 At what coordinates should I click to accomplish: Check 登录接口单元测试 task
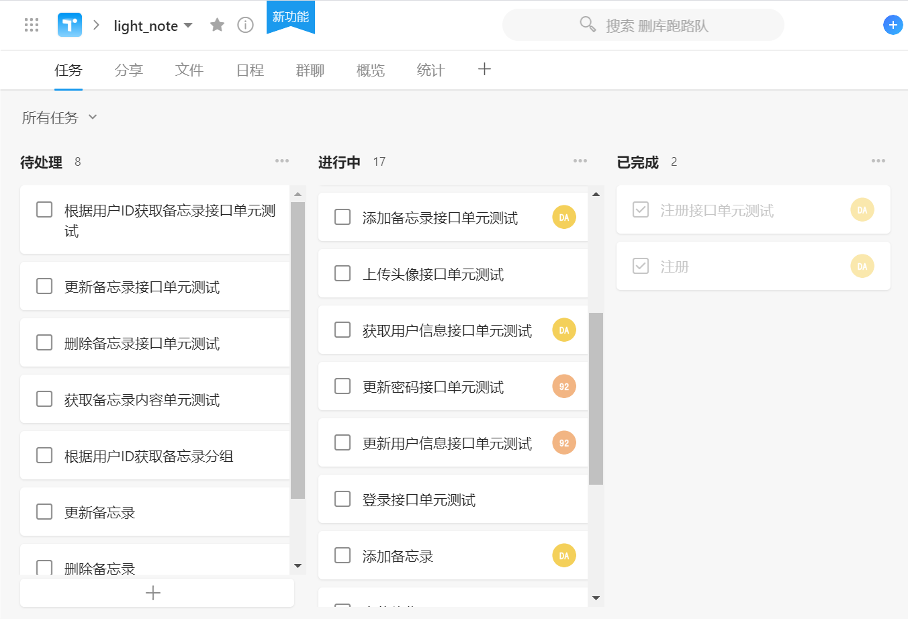point(343,499)
